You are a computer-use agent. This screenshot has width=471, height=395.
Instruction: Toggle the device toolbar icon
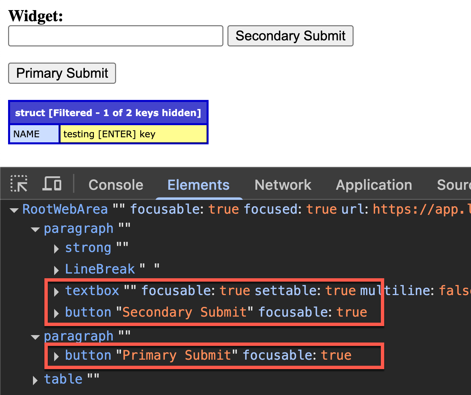pyautogui.click(x=52, y=184)
